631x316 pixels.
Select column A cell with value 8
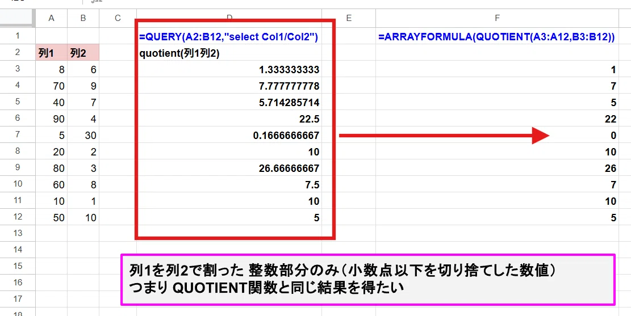tap(51, 69)
